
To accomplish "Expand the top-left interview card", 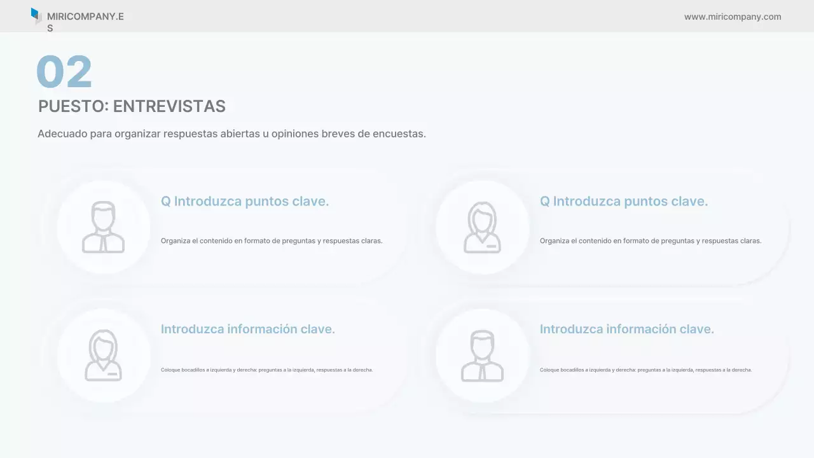I will 229,226.
